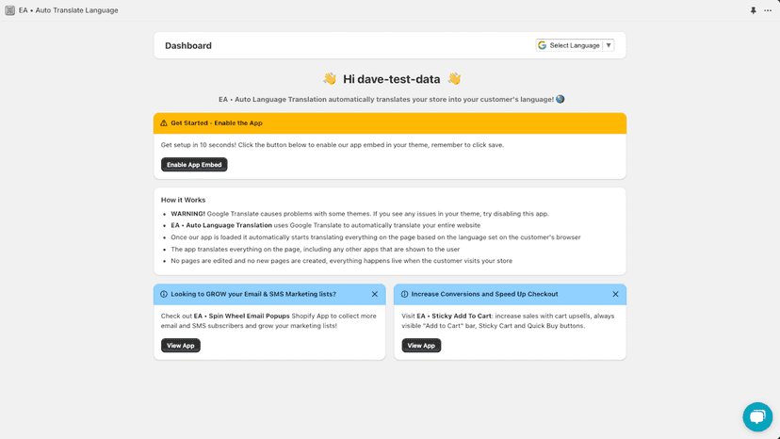Click the tagline about automatic store translation

point(386,100)
